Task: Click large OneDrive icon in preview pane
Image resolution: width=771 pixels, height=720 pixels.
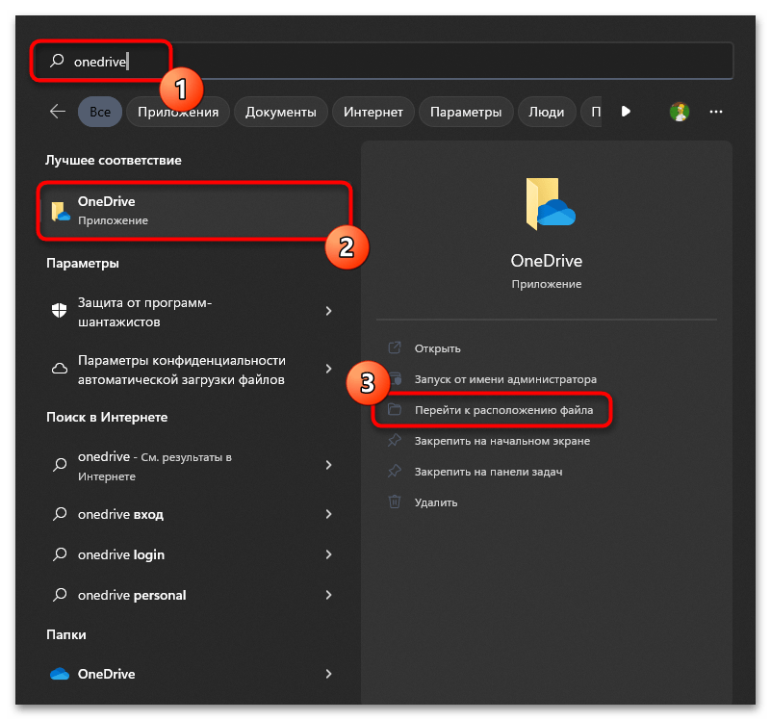Action: 550,204
